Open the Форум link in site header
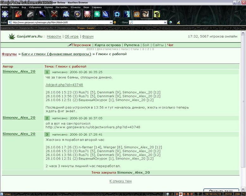The width and height of the screenshot is (246, 196). coord(88,37)
